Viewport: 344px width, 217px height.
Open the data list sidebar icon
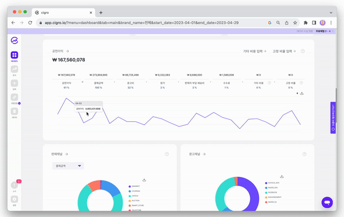(14, 111)
